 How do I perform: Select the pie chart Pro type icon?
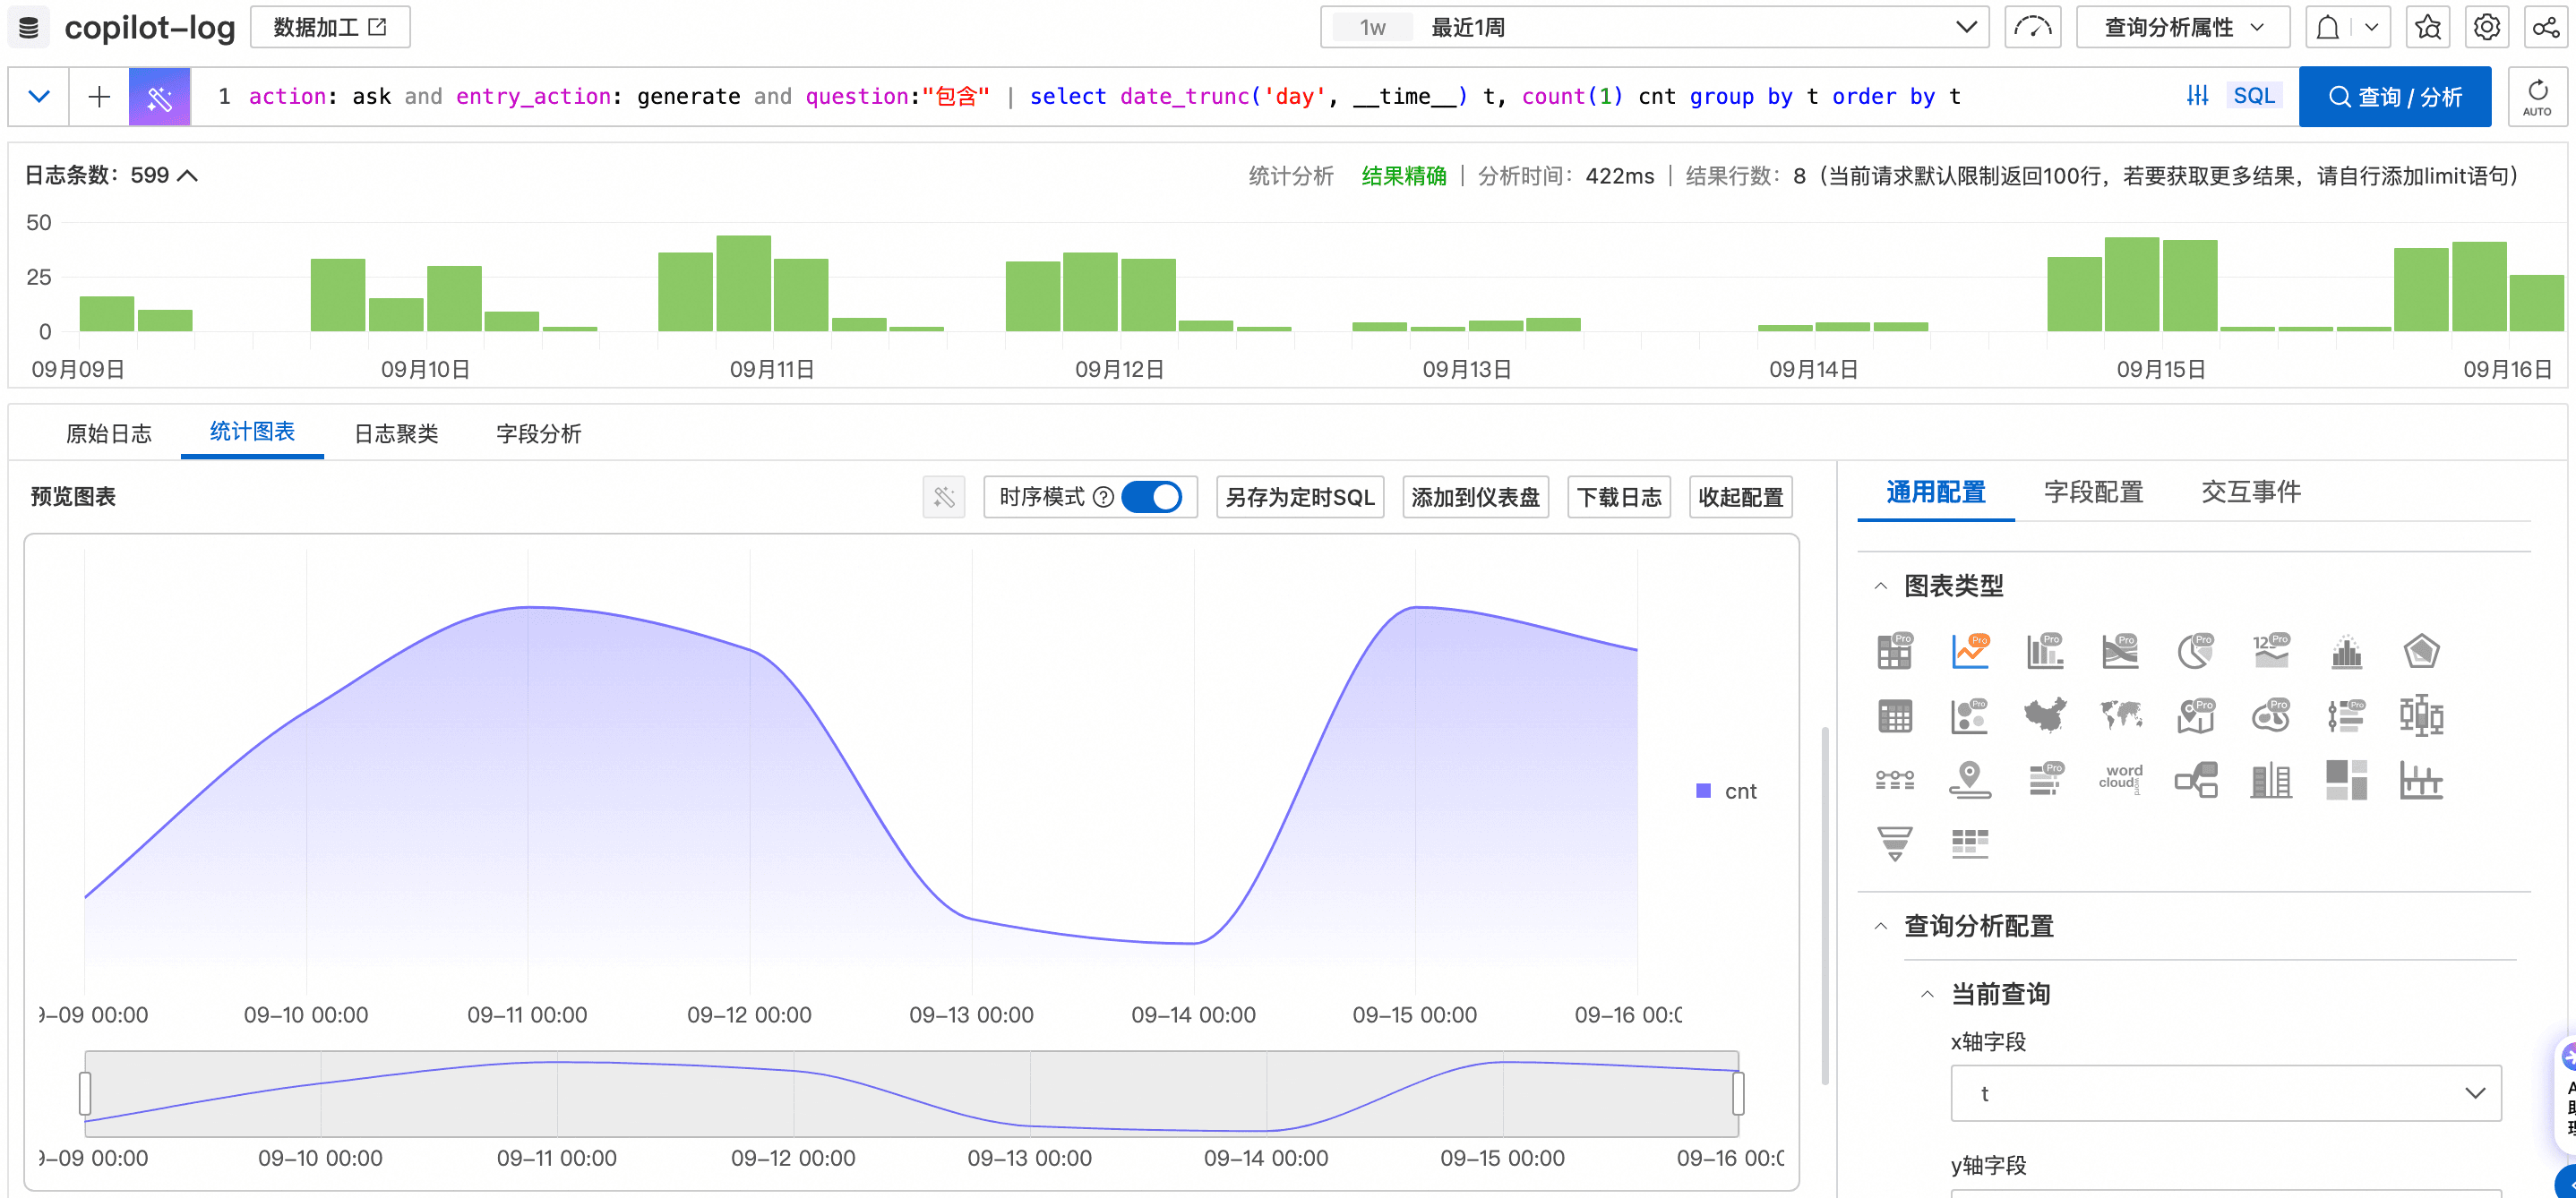2195,652
